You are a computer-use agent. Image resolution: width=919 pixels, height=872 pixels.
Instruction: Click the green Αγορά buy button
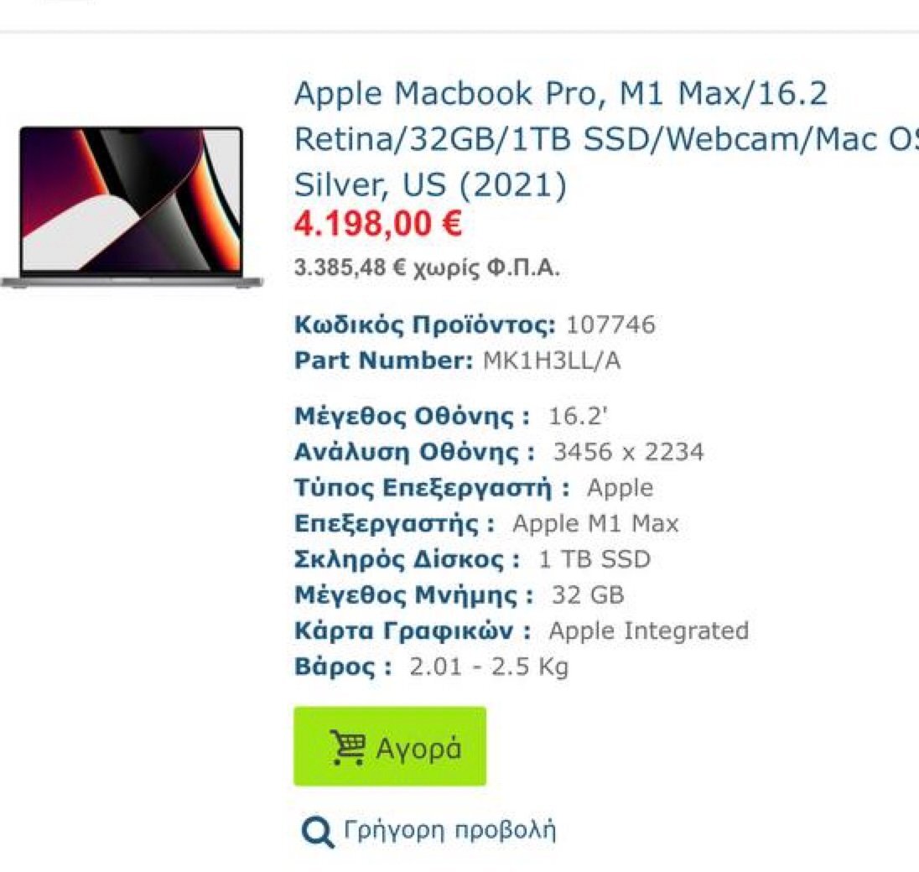pos(390,746)
